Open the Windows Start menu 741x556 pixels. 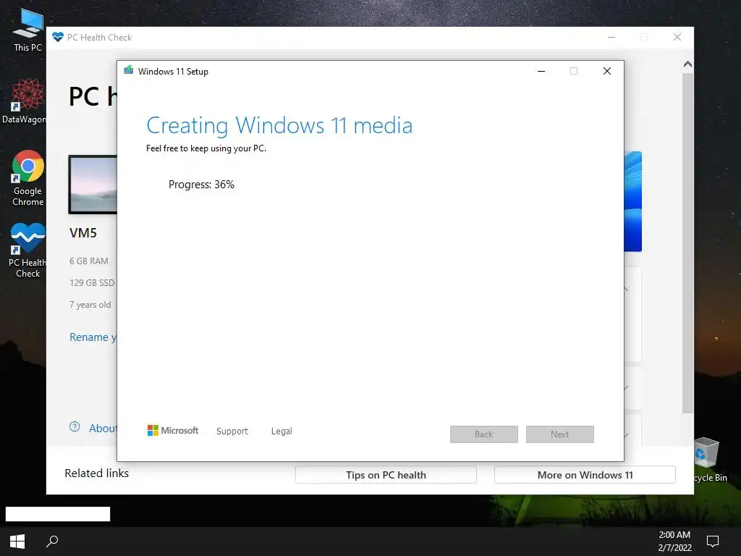click(17, 542)
